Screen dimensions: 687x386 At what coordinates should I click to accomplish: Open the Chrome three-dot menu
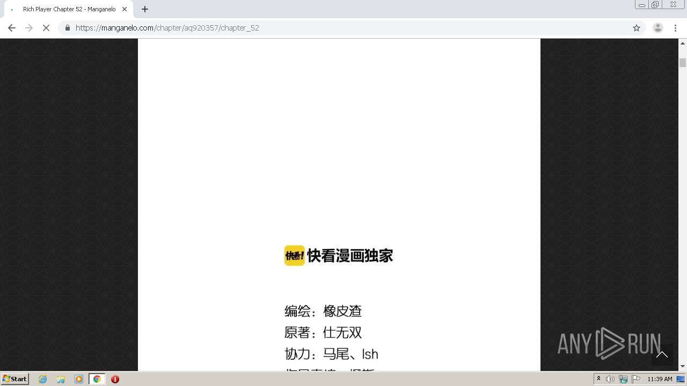(675, 28)
